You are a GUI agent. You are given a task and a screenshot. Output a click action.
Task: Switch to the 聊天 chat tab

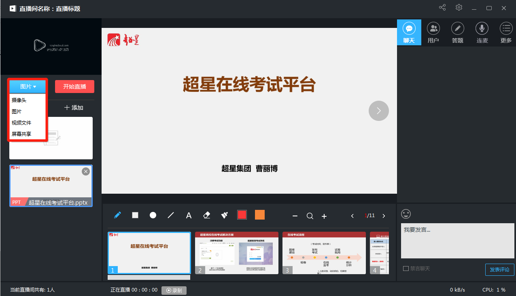click(x=409, y=32)
